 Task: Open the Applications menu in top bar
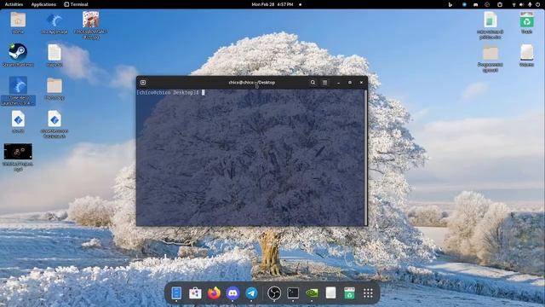[x=43, y=4]
